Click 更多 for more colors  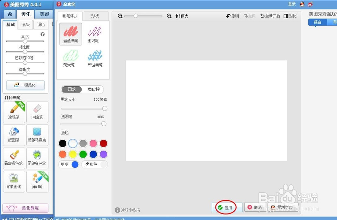click(69, 164)
